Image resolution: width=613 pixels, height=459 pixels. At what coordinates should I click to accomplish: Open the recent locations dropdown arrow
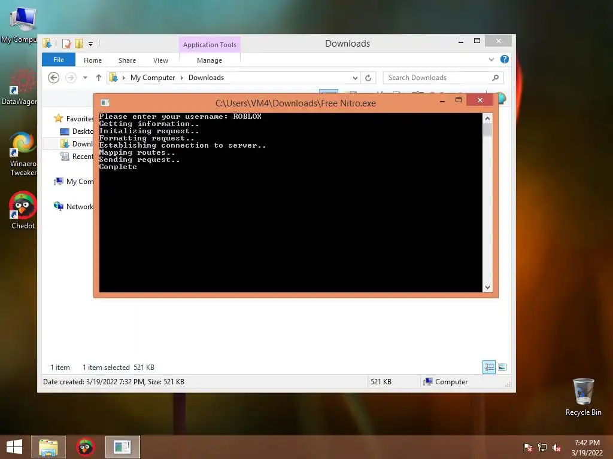click(85, 78)
